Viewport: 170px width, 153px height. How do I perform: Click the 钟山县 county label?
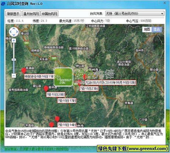80,66
